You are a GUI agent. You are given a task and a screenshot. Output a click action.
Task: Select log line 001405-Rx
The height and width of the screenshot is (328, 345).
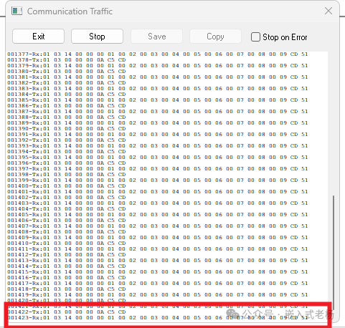point(158,215)
